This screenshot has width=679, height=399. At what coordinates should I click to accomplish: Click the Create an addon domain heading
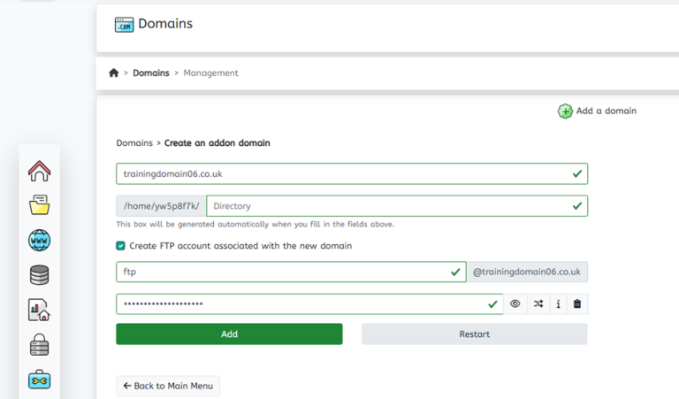[217, 143]
